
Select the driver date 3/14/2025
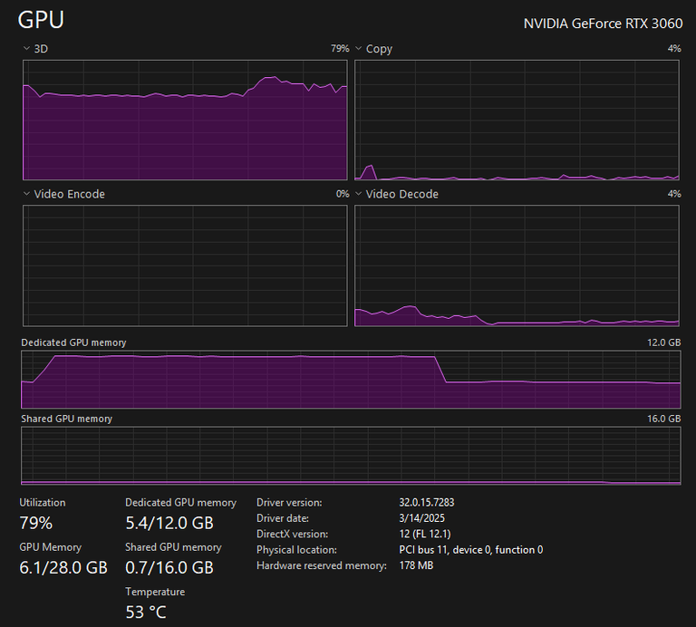(x=421, y=518)
